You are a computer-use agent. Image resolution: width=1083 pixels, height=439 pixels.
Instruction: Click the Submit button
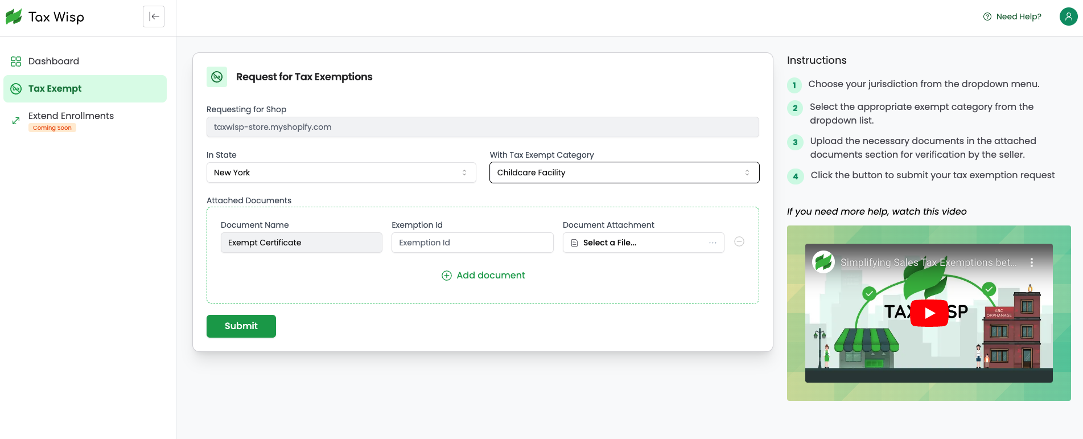(x=241, y=326)
